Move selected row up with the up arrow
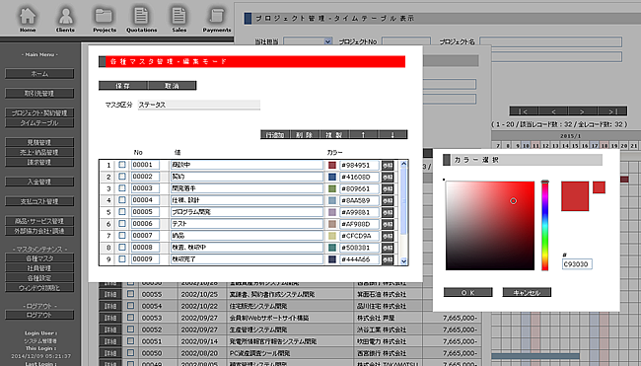Screen dimensions: 641x366 pos(363,134)
